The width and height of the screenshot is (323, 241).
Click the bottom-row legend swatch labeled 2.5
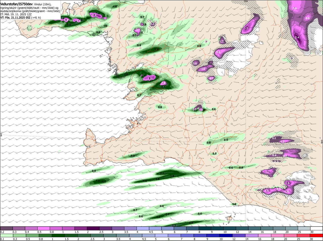[x=97, y=235]
